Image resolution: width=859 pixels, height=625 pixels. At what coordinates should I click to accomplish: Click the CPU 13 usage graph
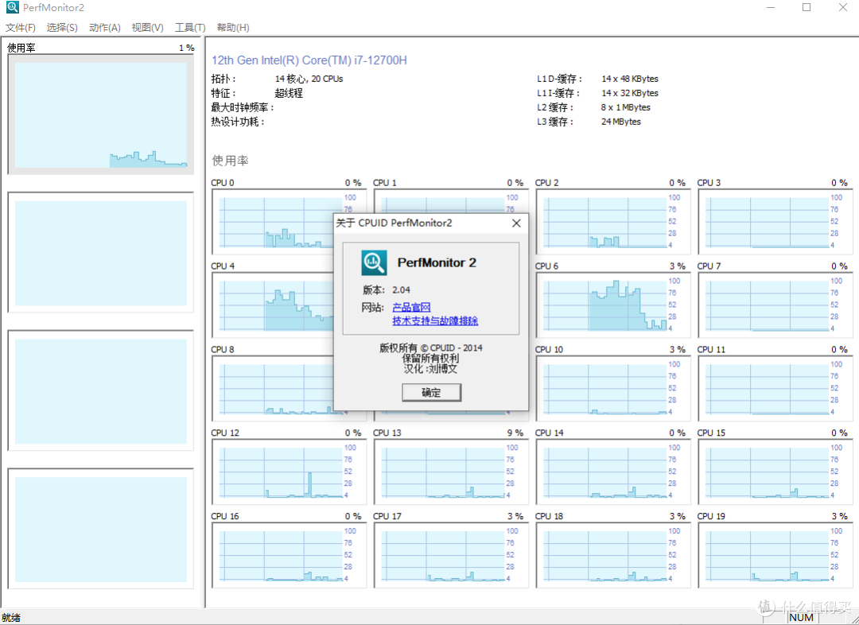pyautogui.click(x=440, y=472)
